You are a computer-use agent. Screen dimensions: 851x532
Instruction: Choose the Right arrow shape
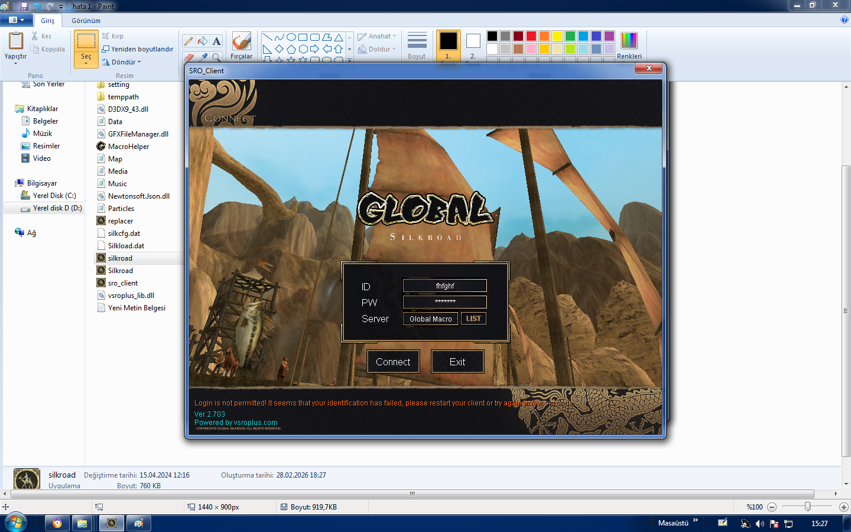[314, 49]
